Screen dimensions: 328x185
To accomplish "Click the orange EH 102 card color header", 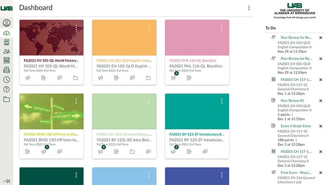I will tap(124, 38).
